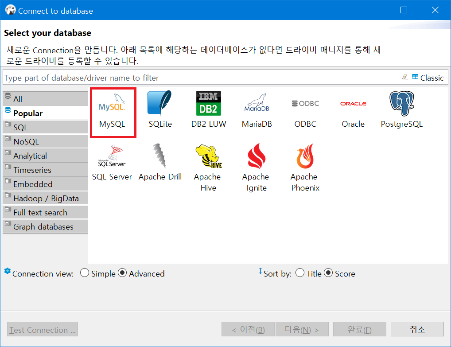Close the Connect to database dialog
This screenshot has width=451, height=347.
[435, 10]
